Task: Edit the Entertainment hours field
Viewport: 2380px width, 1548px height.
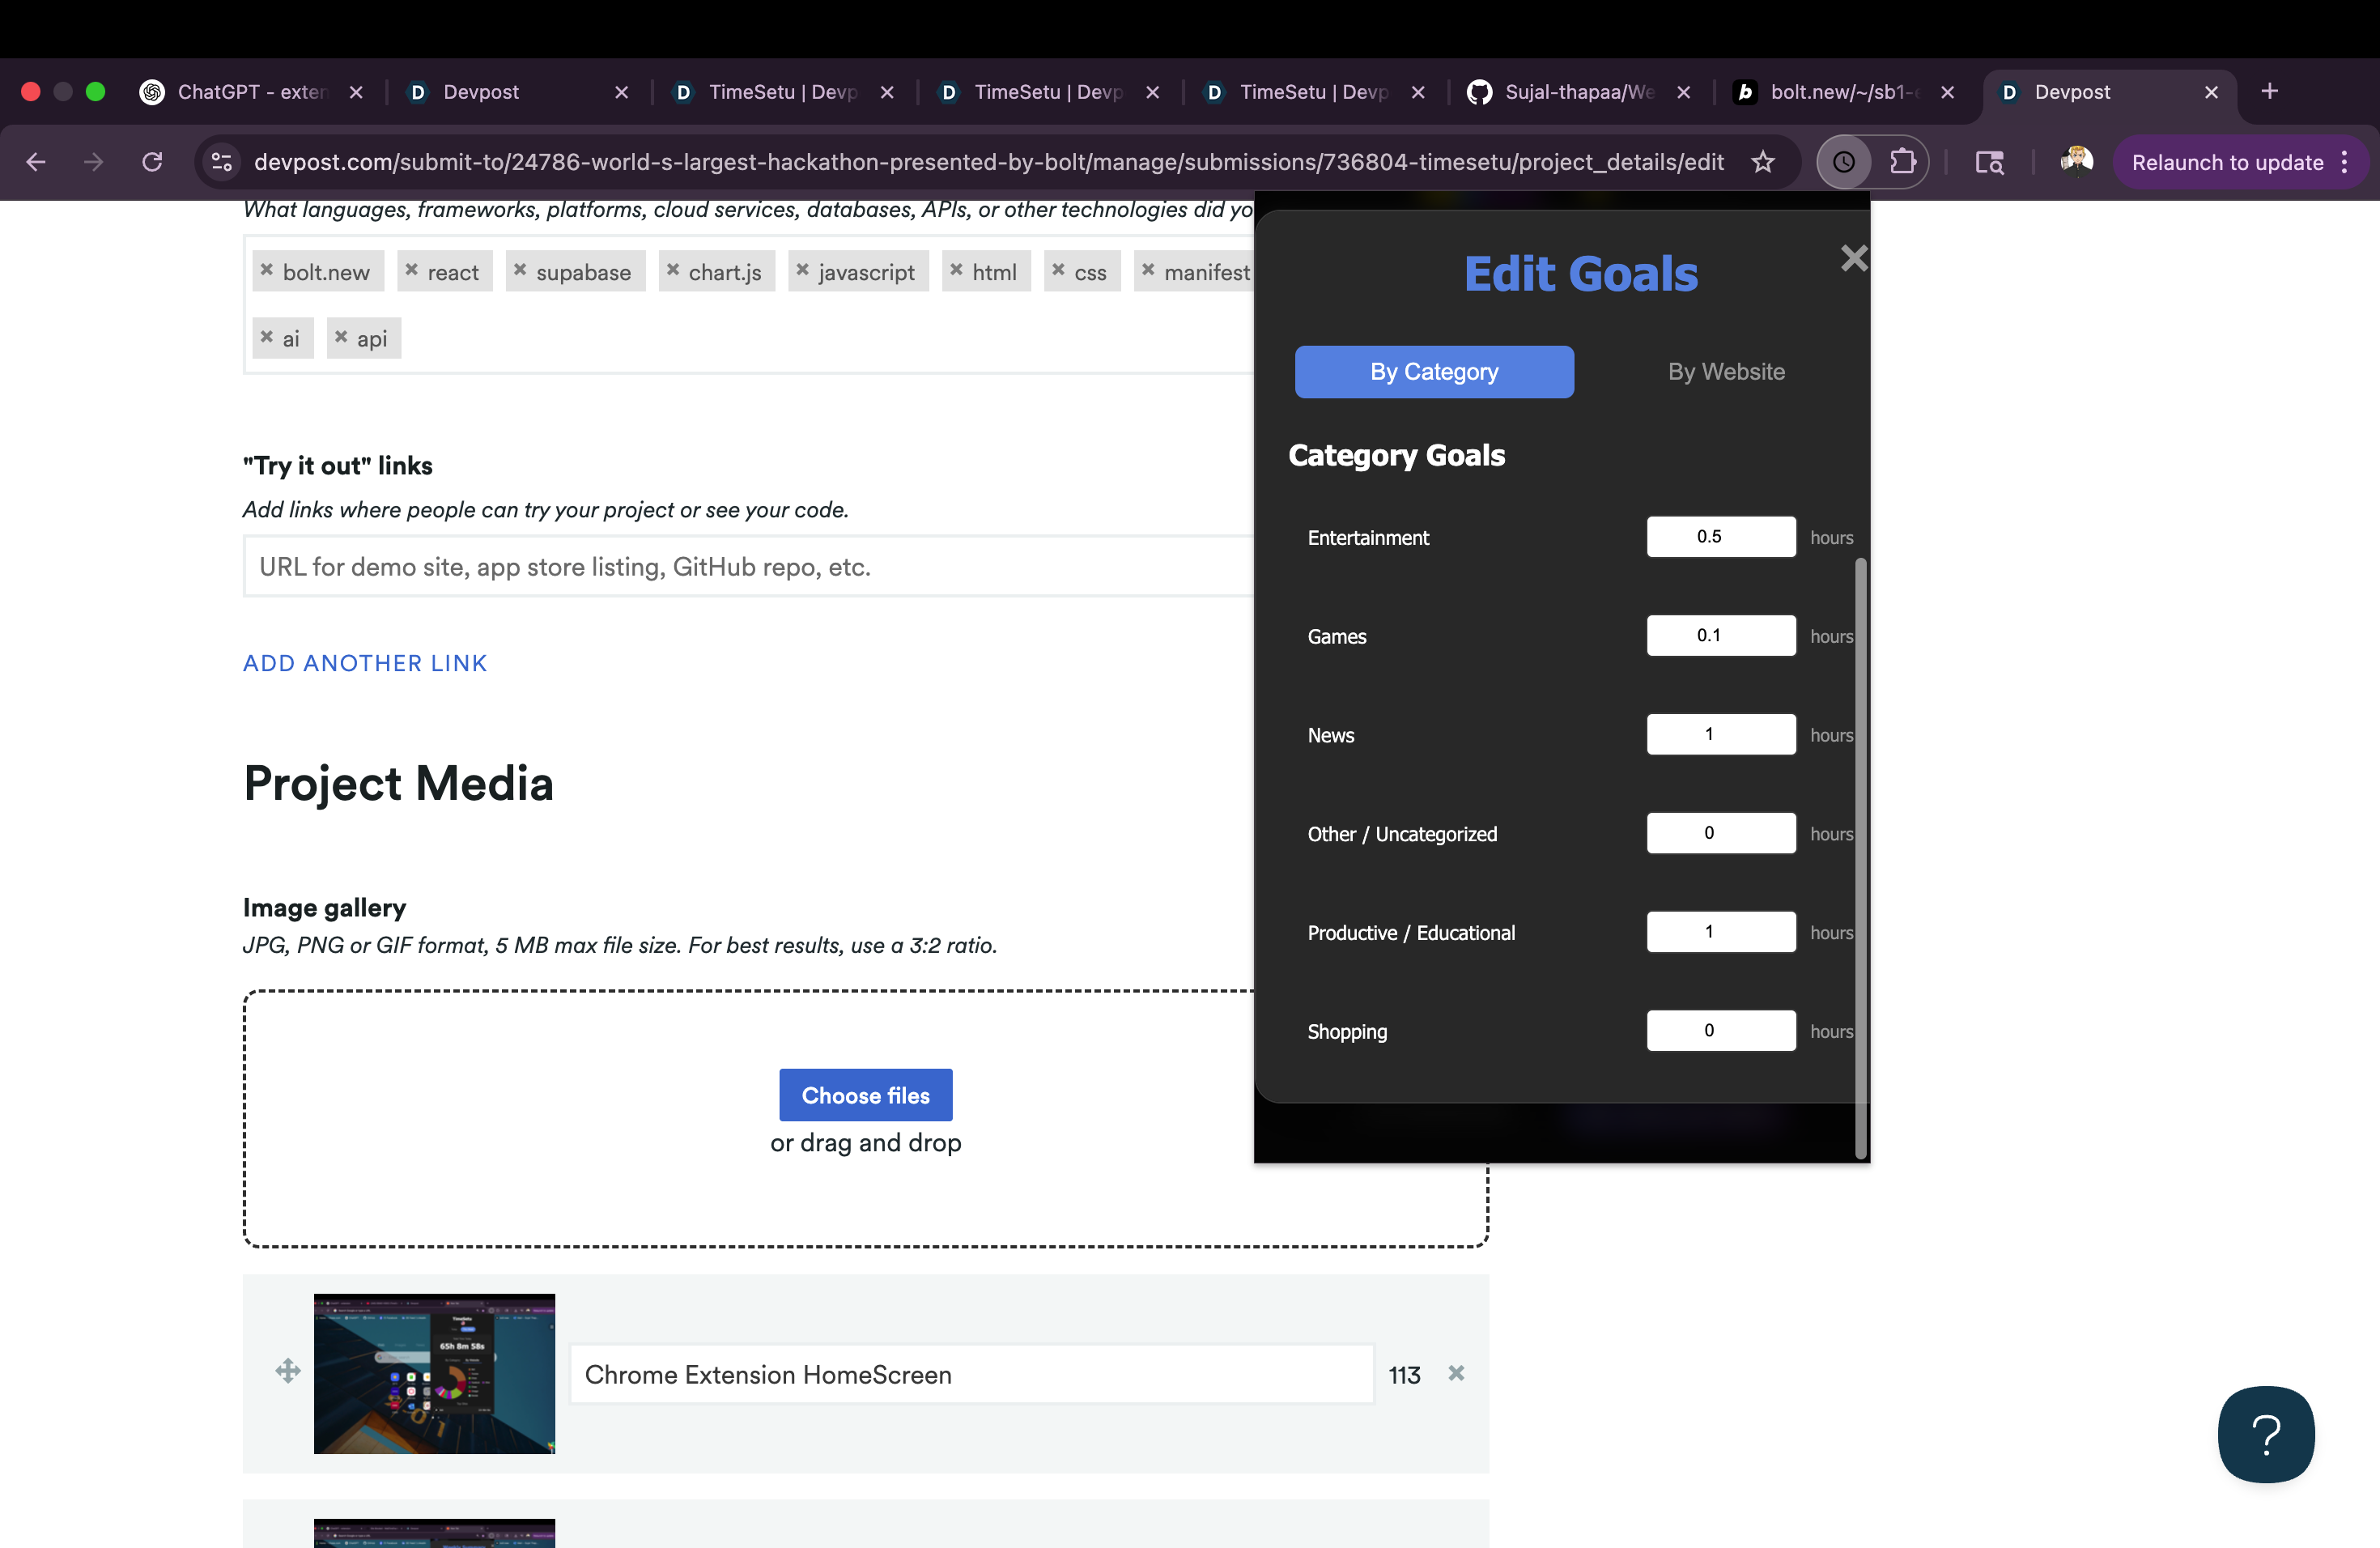Action: [x=1720, y=537]
